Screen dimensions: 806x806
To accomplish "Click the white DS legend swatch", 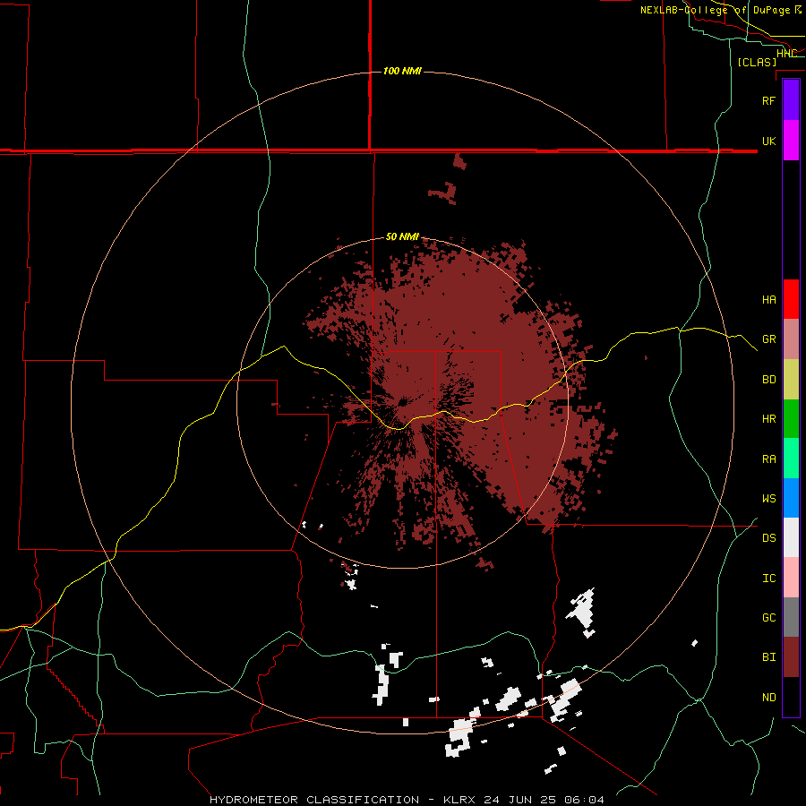I will click(791, 537).
